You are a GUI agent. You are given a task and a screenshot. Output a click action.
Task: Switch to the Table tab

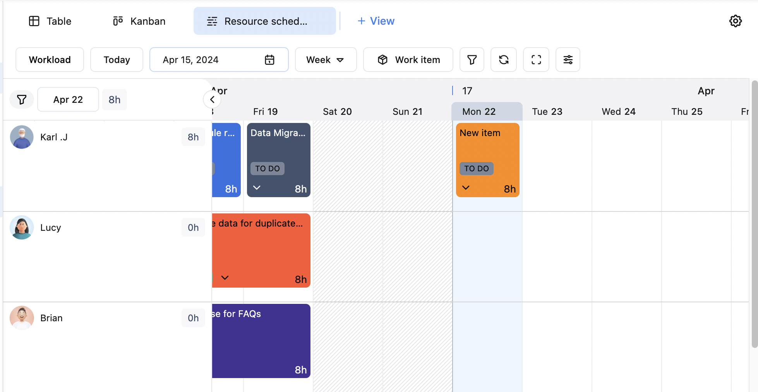click(x=50, y=21)
